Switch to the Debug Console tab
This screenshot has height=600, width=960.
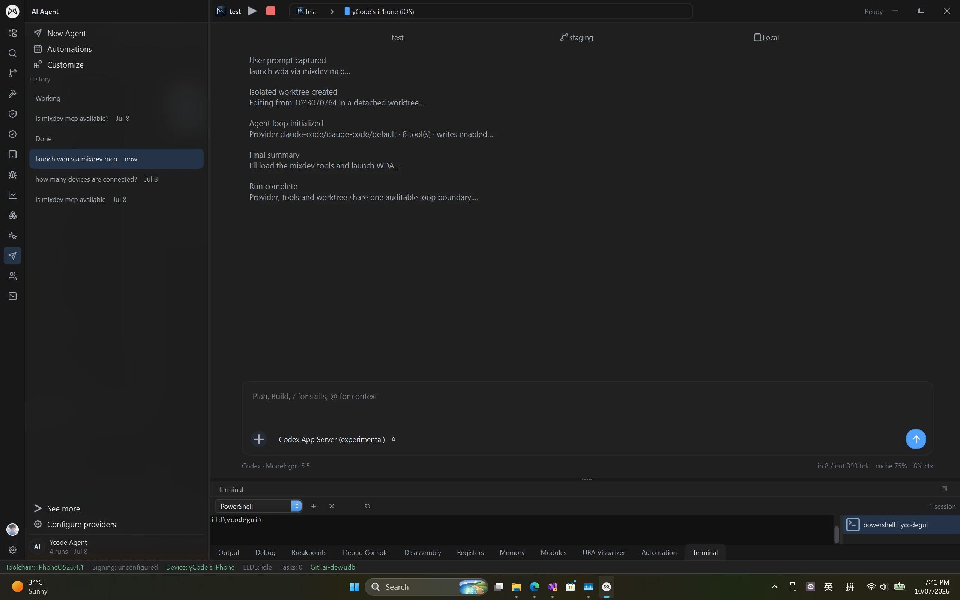click(365, 553)
